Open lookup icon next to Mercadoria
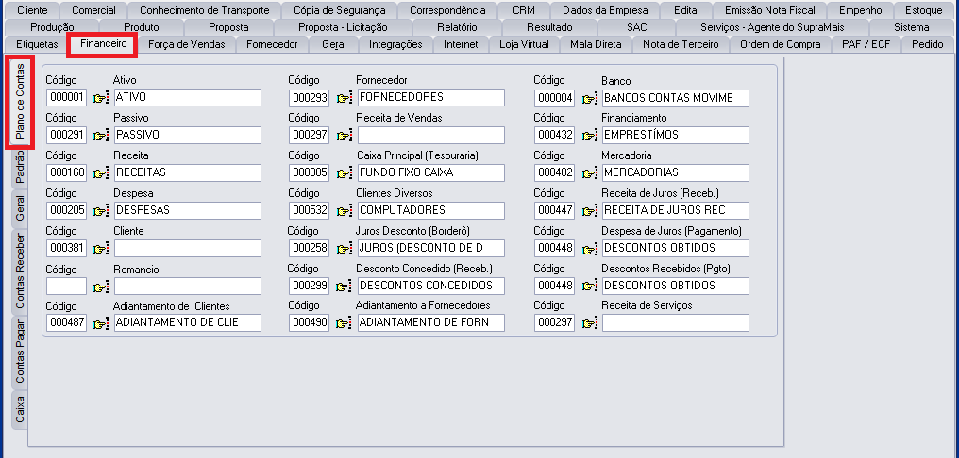This screenshot has height=458, width=959. click(x=590, y=173)
